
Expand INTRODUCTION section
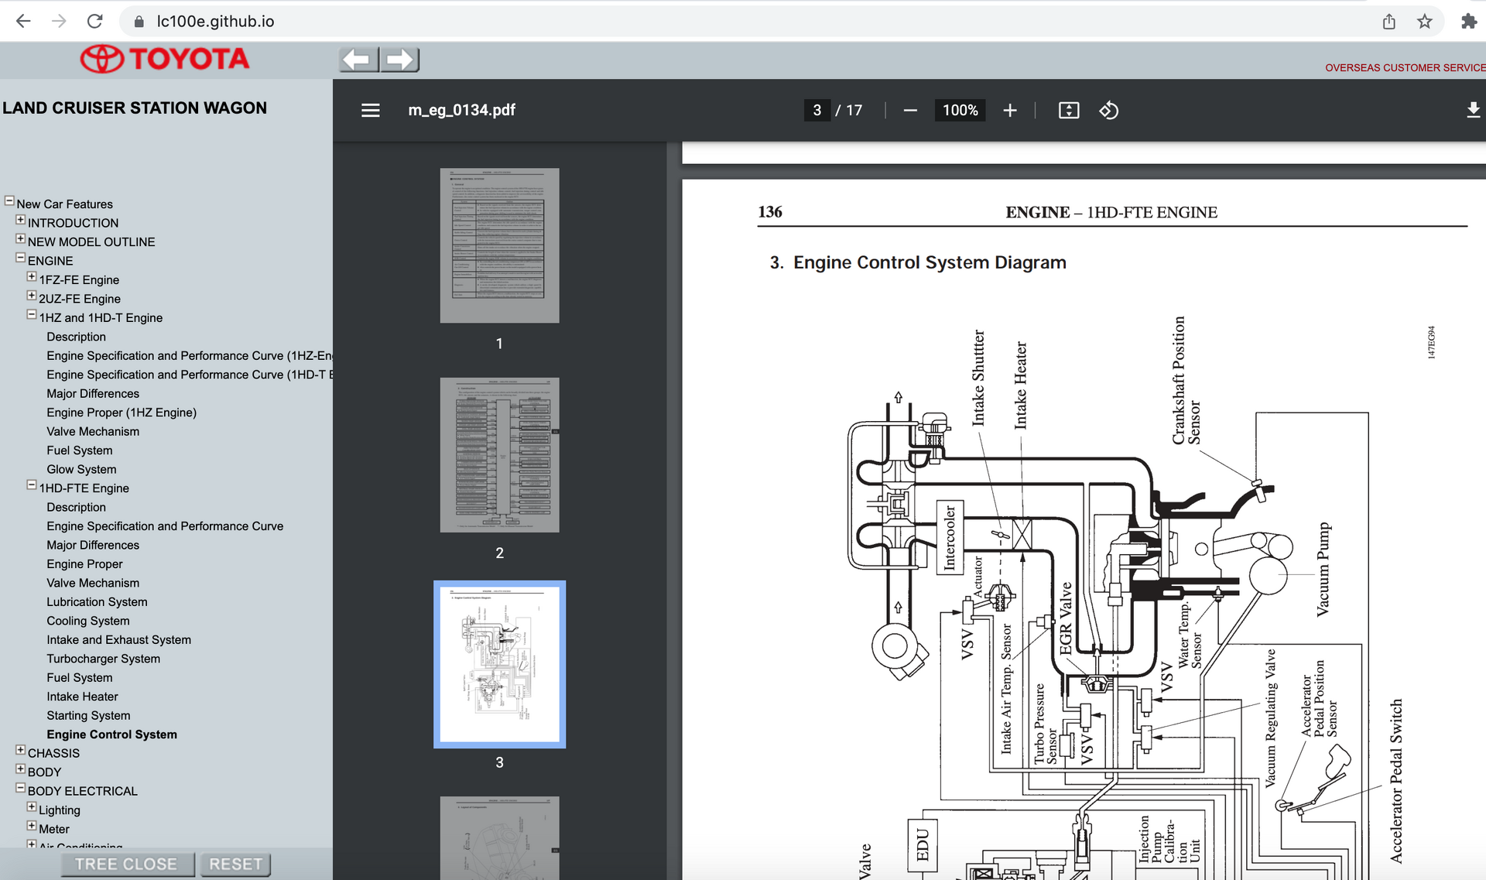click(21, 220)
